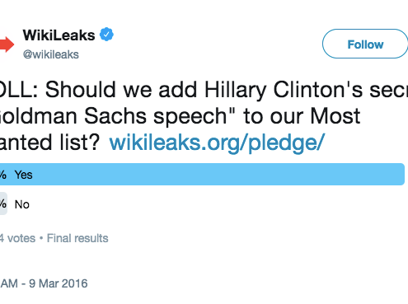Click the No poll option label
The image size is (408, 304).
click(22, 204)
